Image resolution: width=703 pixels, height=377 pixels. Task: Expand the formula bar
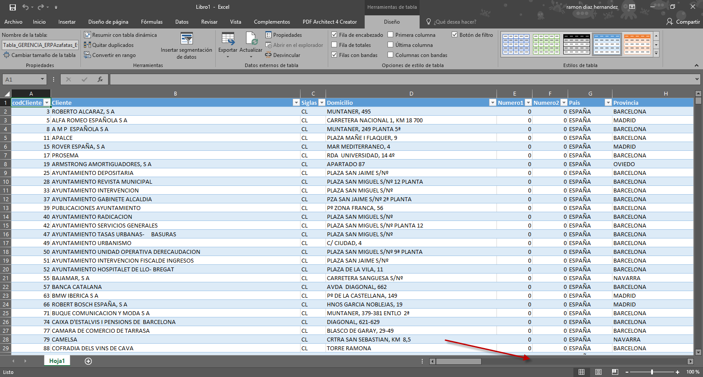(697, 79)
